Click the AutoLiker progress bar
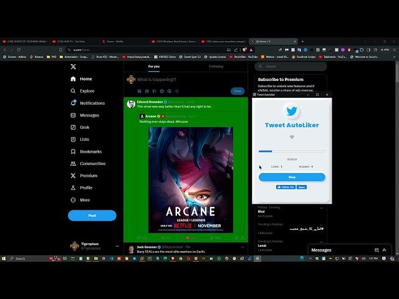Image resolution: width=399 pixels, height=299 pixels. coord(292,151)
